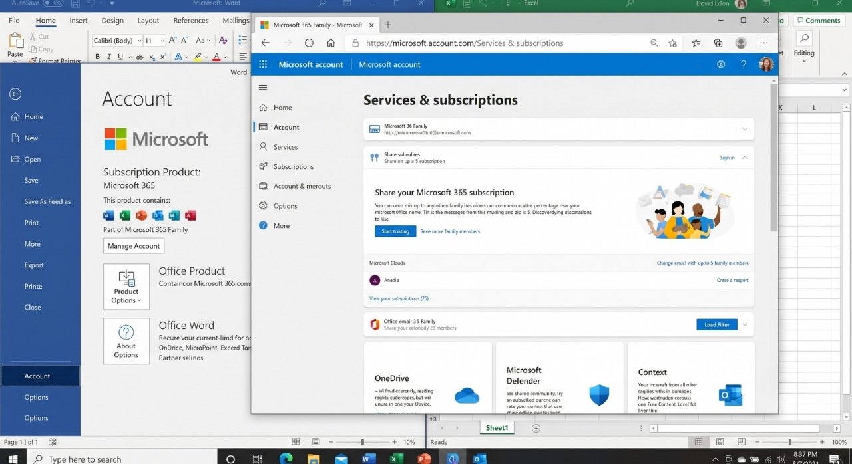Adjust the Word zoom slider
The image size is (852, 464).
click(363, 442)
